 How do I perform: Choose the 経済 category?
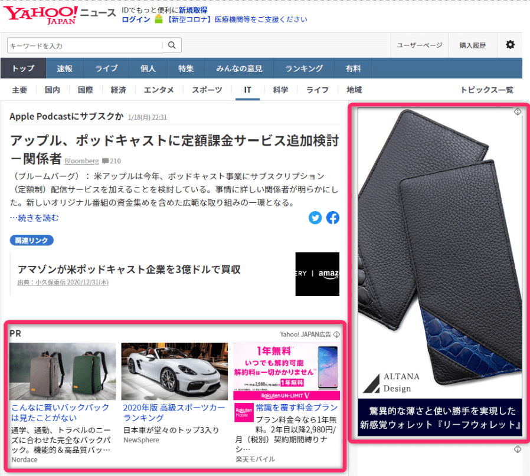tap(118, 90)
